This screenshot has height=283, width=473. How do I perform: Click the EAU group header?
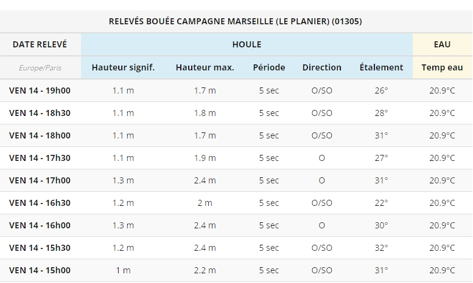point(442,44)
